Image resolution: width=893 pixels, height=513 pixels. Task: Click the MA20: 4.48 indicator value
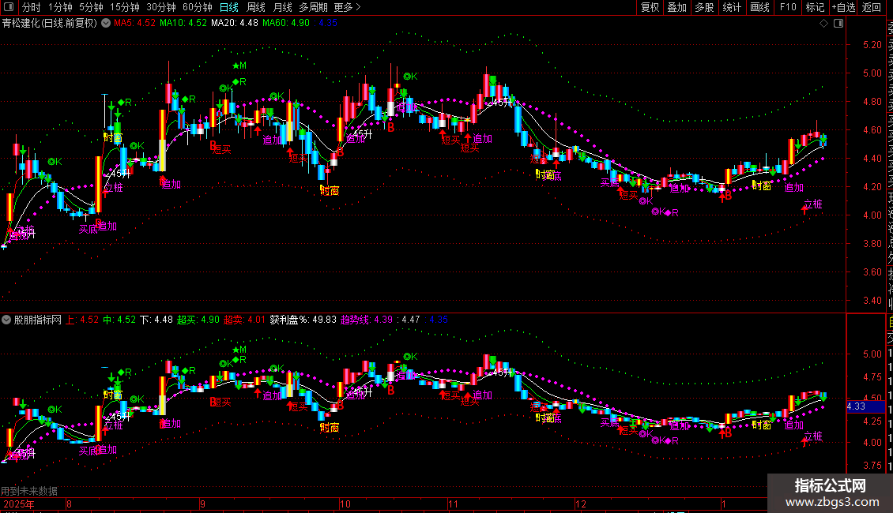235,24
